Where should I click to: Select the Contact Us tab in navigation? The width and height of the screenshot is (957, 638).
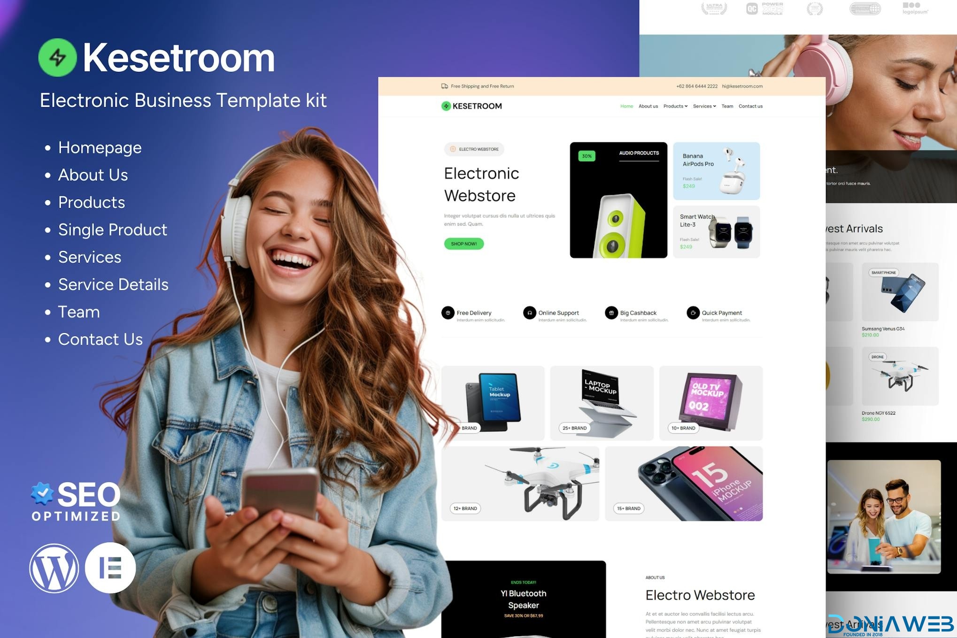750,106
